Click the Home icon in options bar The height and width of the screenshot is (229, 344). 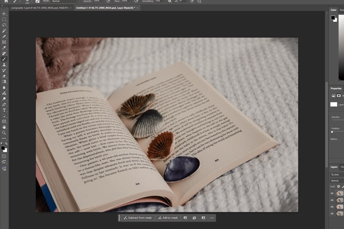coord(6,1)
